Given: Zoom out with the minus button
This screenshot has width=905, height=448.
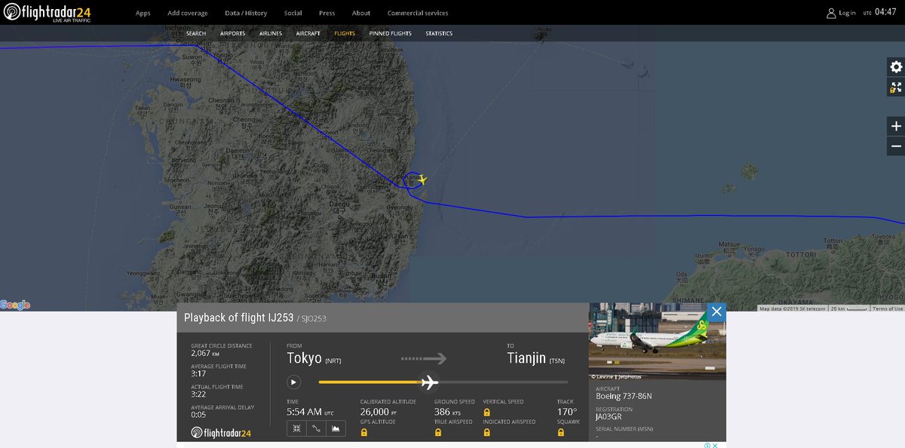Looking at the screenshot, I should 896,146.
